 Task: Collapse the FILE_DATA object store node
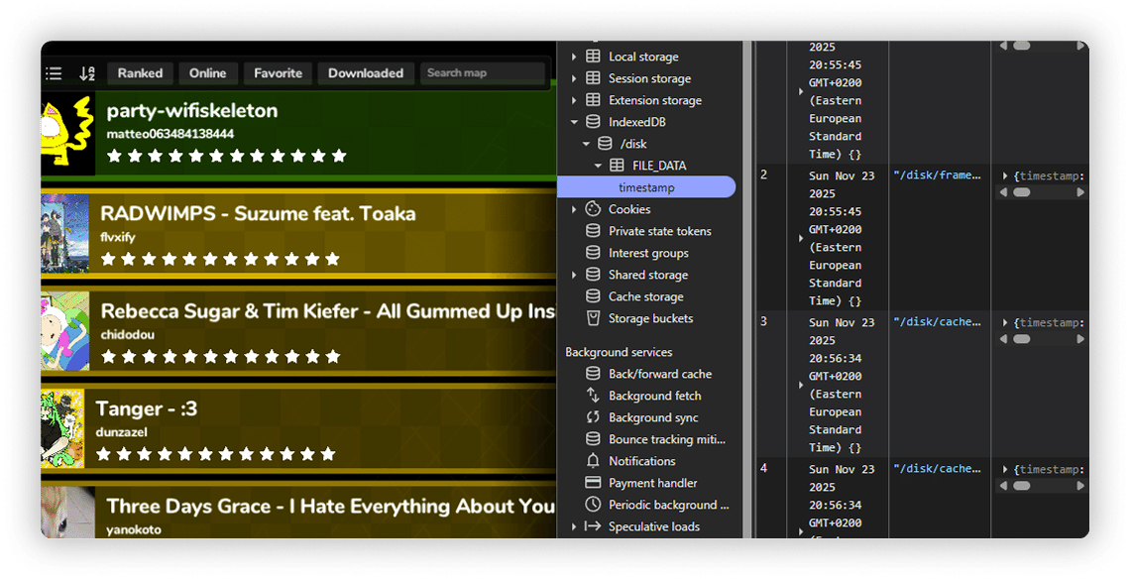pos(598,166)
